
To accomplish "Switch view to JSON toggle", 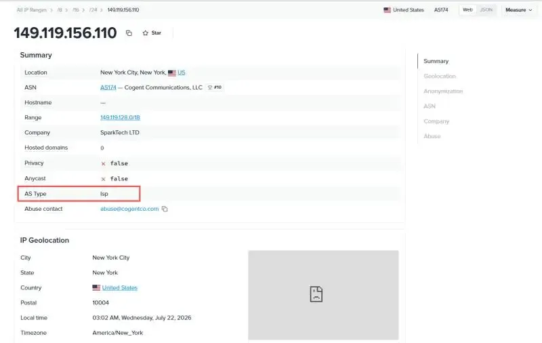I will 486,9.
